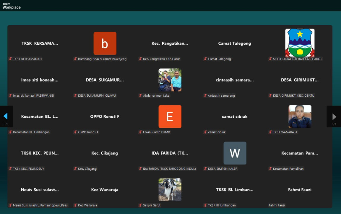This screenshot has height=214, width=341.
Task: Click muted mic icon beside Camat Talegong
Action: click(x=205, y=59)
